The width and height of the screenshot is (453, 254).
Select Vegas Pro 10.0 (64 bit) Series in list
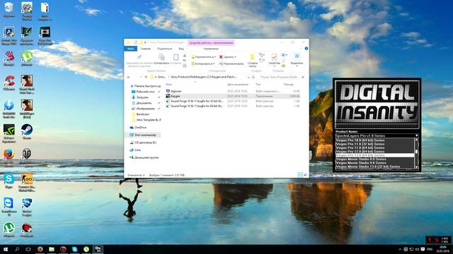click(374, 140)
